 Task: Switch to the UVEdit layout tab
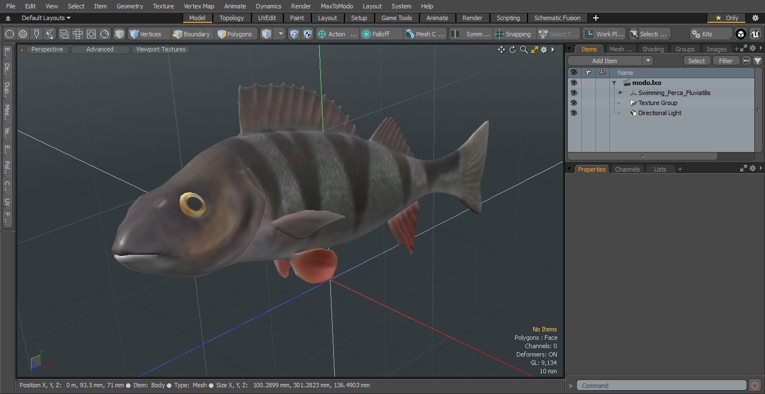click(267, 18)
